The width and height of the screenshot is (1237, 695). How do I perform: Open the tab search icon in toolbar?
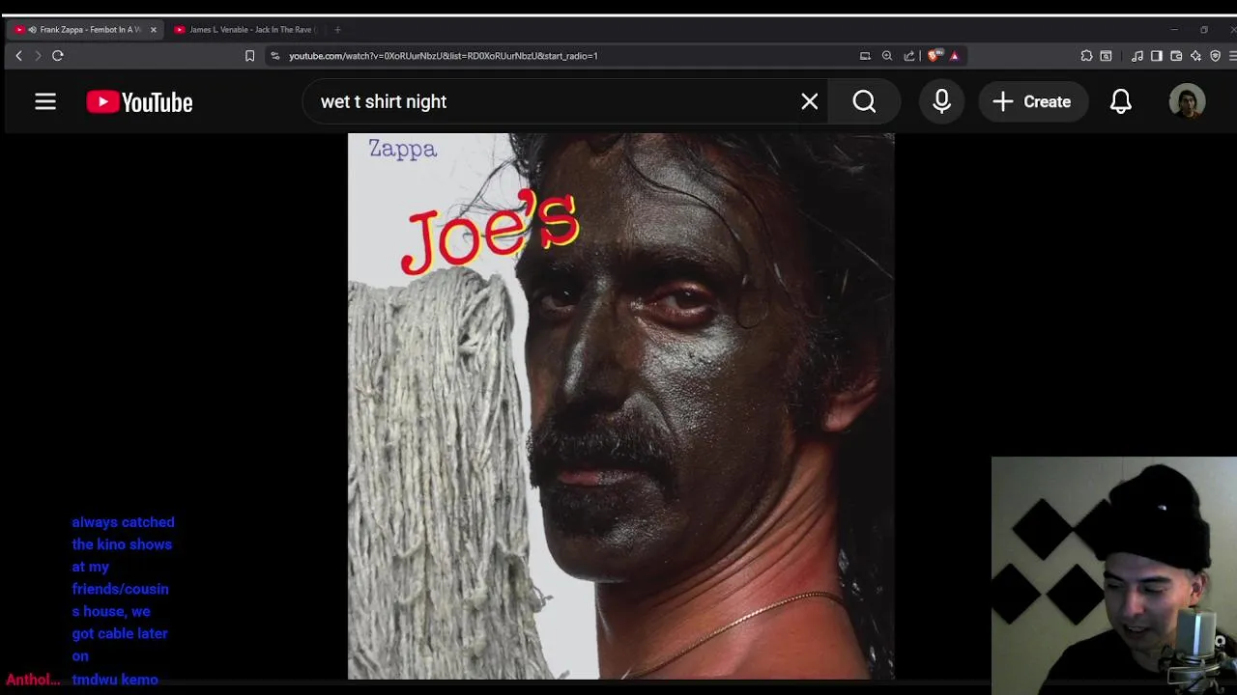(x=1106, y=56)
